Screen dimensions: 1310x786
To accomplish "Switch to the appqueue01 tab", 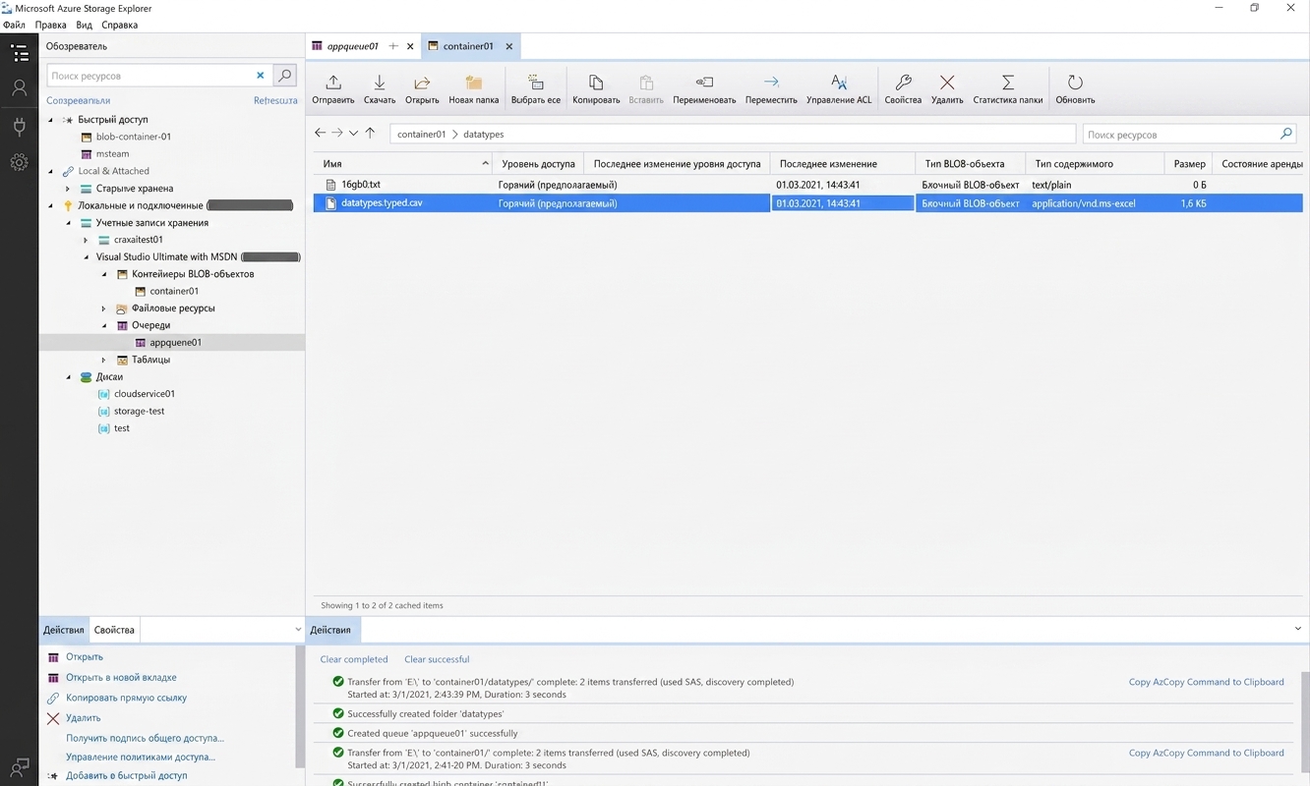I will (352, 46).
